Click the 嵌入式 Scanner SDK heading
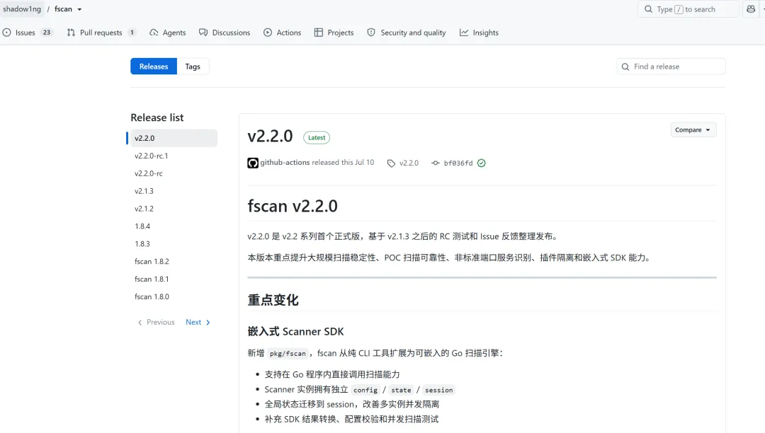This screenshot has height=433, width=765. pyautogui.click(x=295, y=332)
